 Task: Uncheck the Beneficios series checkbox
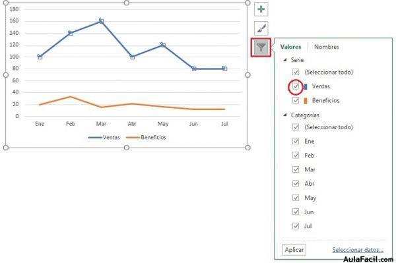[296, 100]
